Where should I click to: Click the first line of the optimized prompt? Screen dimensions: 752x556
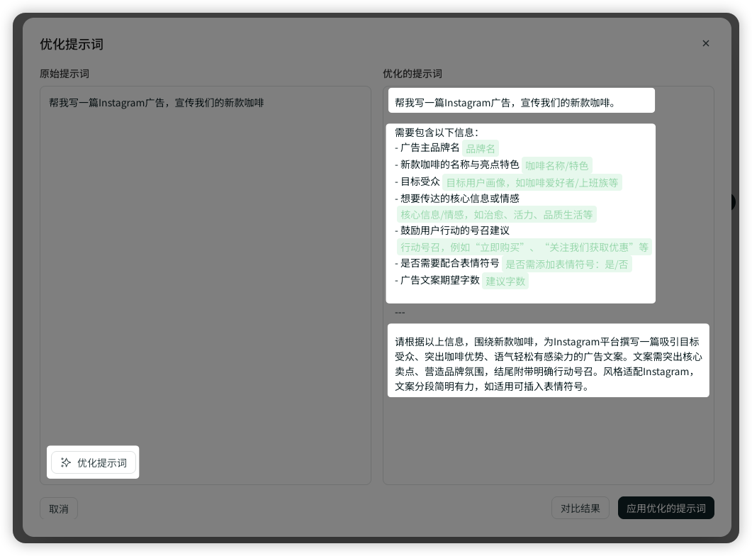tap(505, 102)
